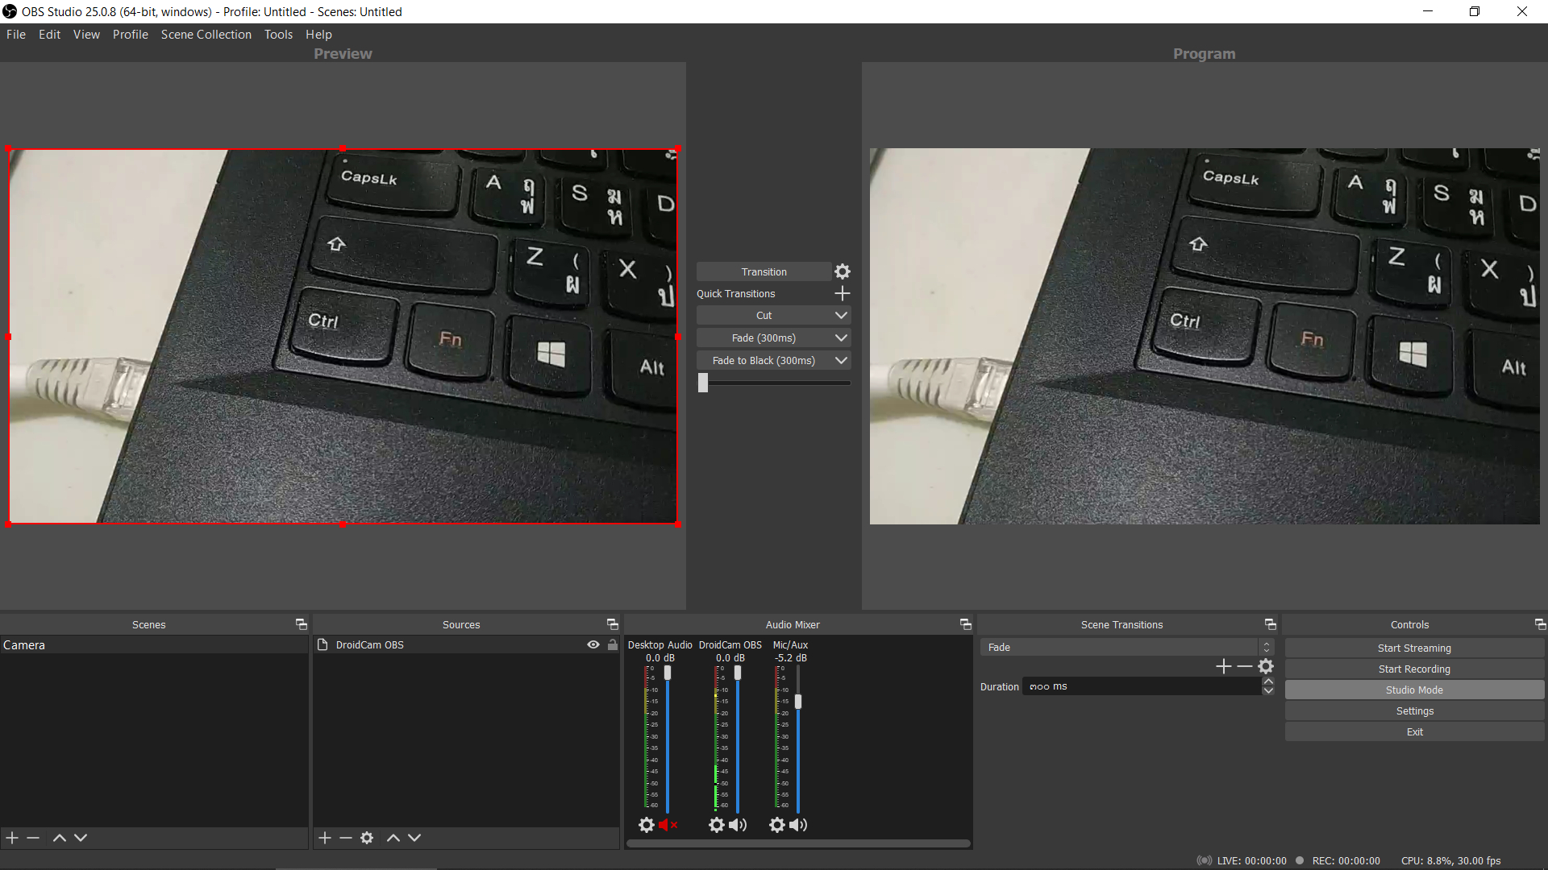Screen dimensions: 1548x870
Task: Open Desktop Audio settings gear in Audio Mixer
Action: click(x=646, y=824)
